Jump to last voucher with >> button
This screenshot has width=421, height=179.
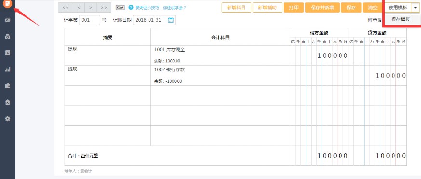[104, 8]
